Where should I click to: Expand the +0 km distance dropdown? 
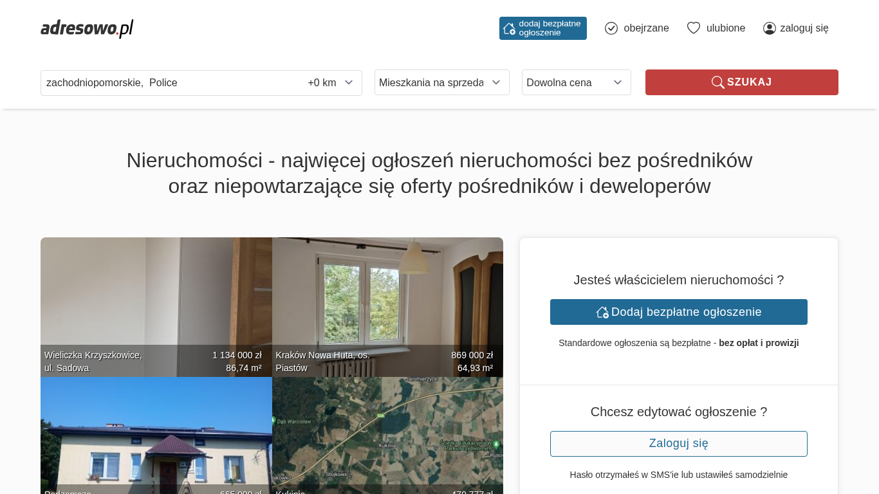tap(330, 83)
